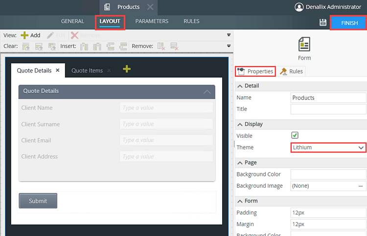Add a new tab with green plus
The image size is (367, 236).
tap(127, 69)
